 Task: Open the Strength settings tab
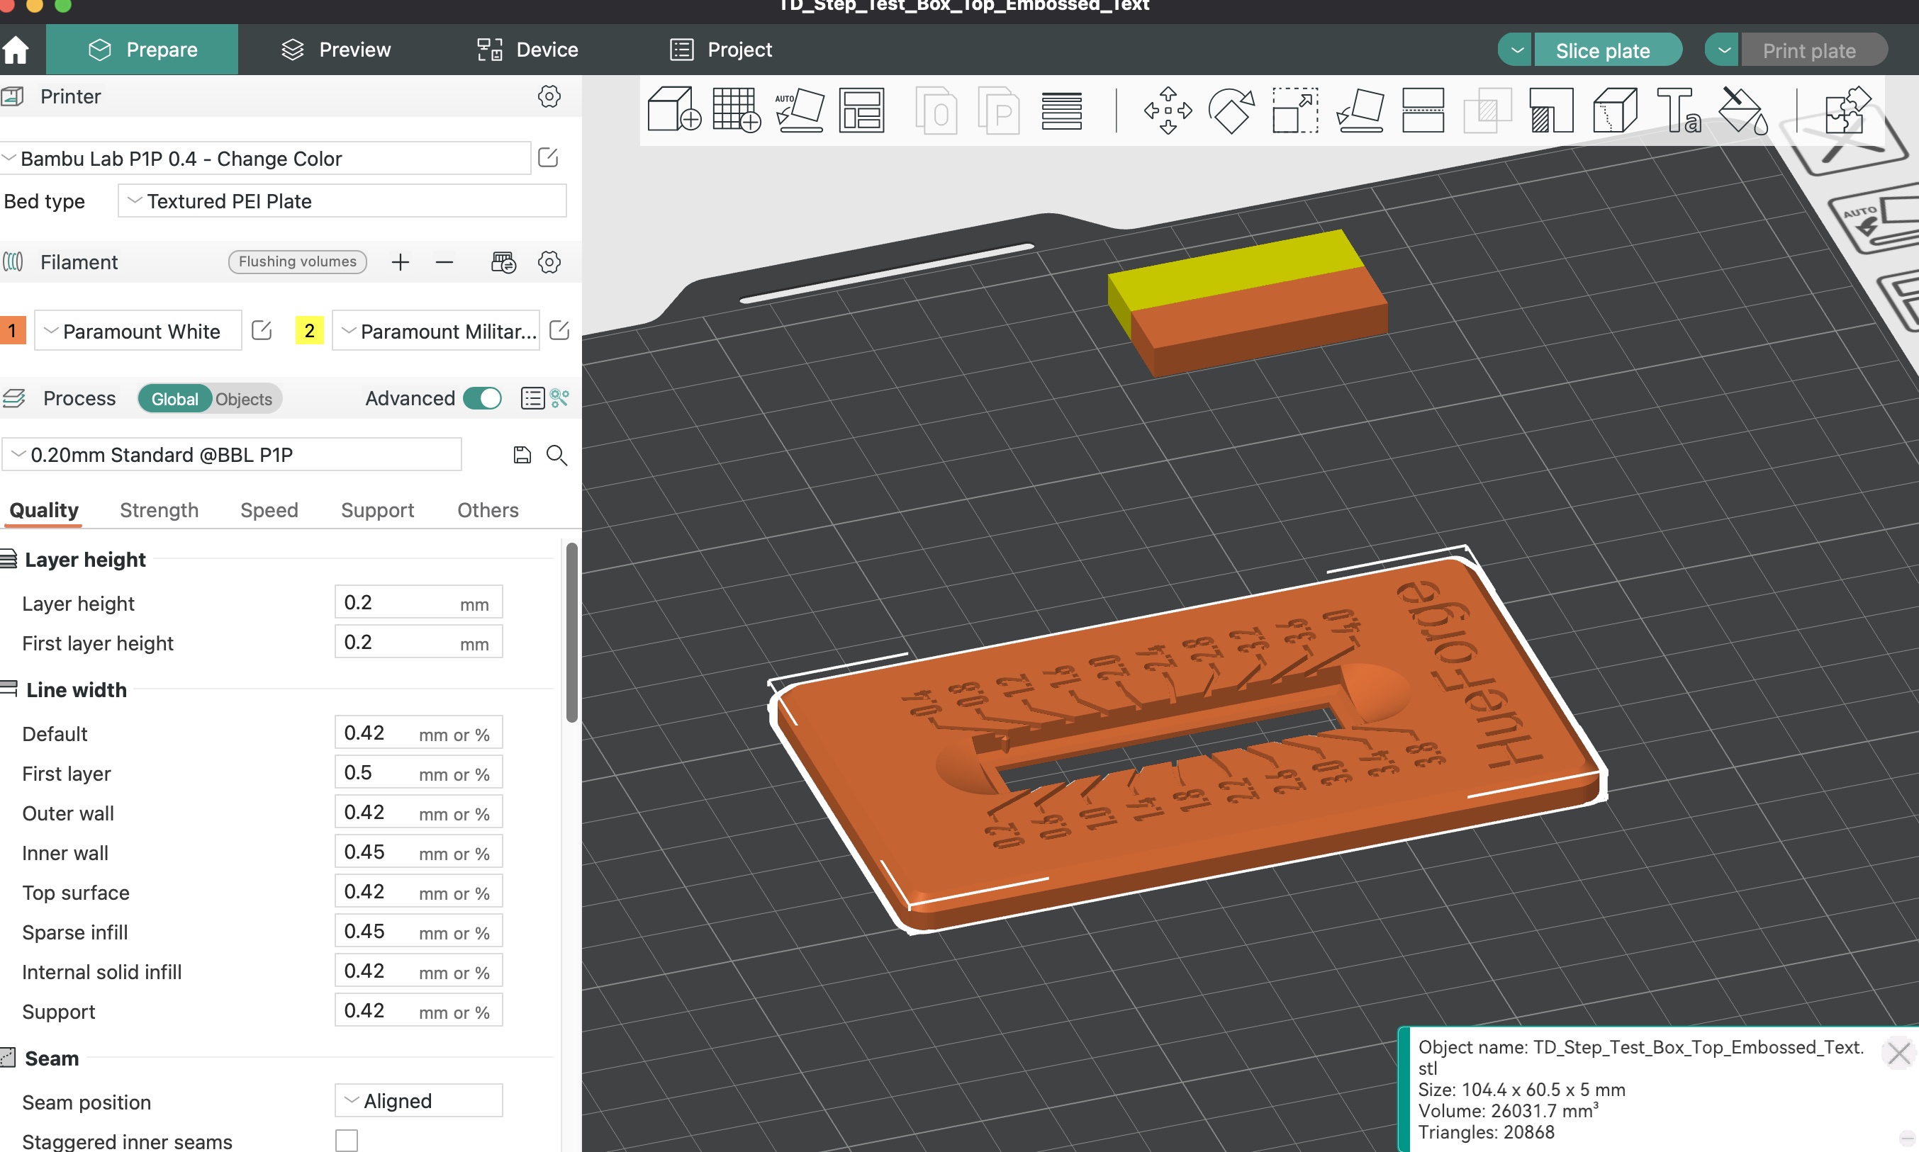pyautogui.click(x=158, y=510)
